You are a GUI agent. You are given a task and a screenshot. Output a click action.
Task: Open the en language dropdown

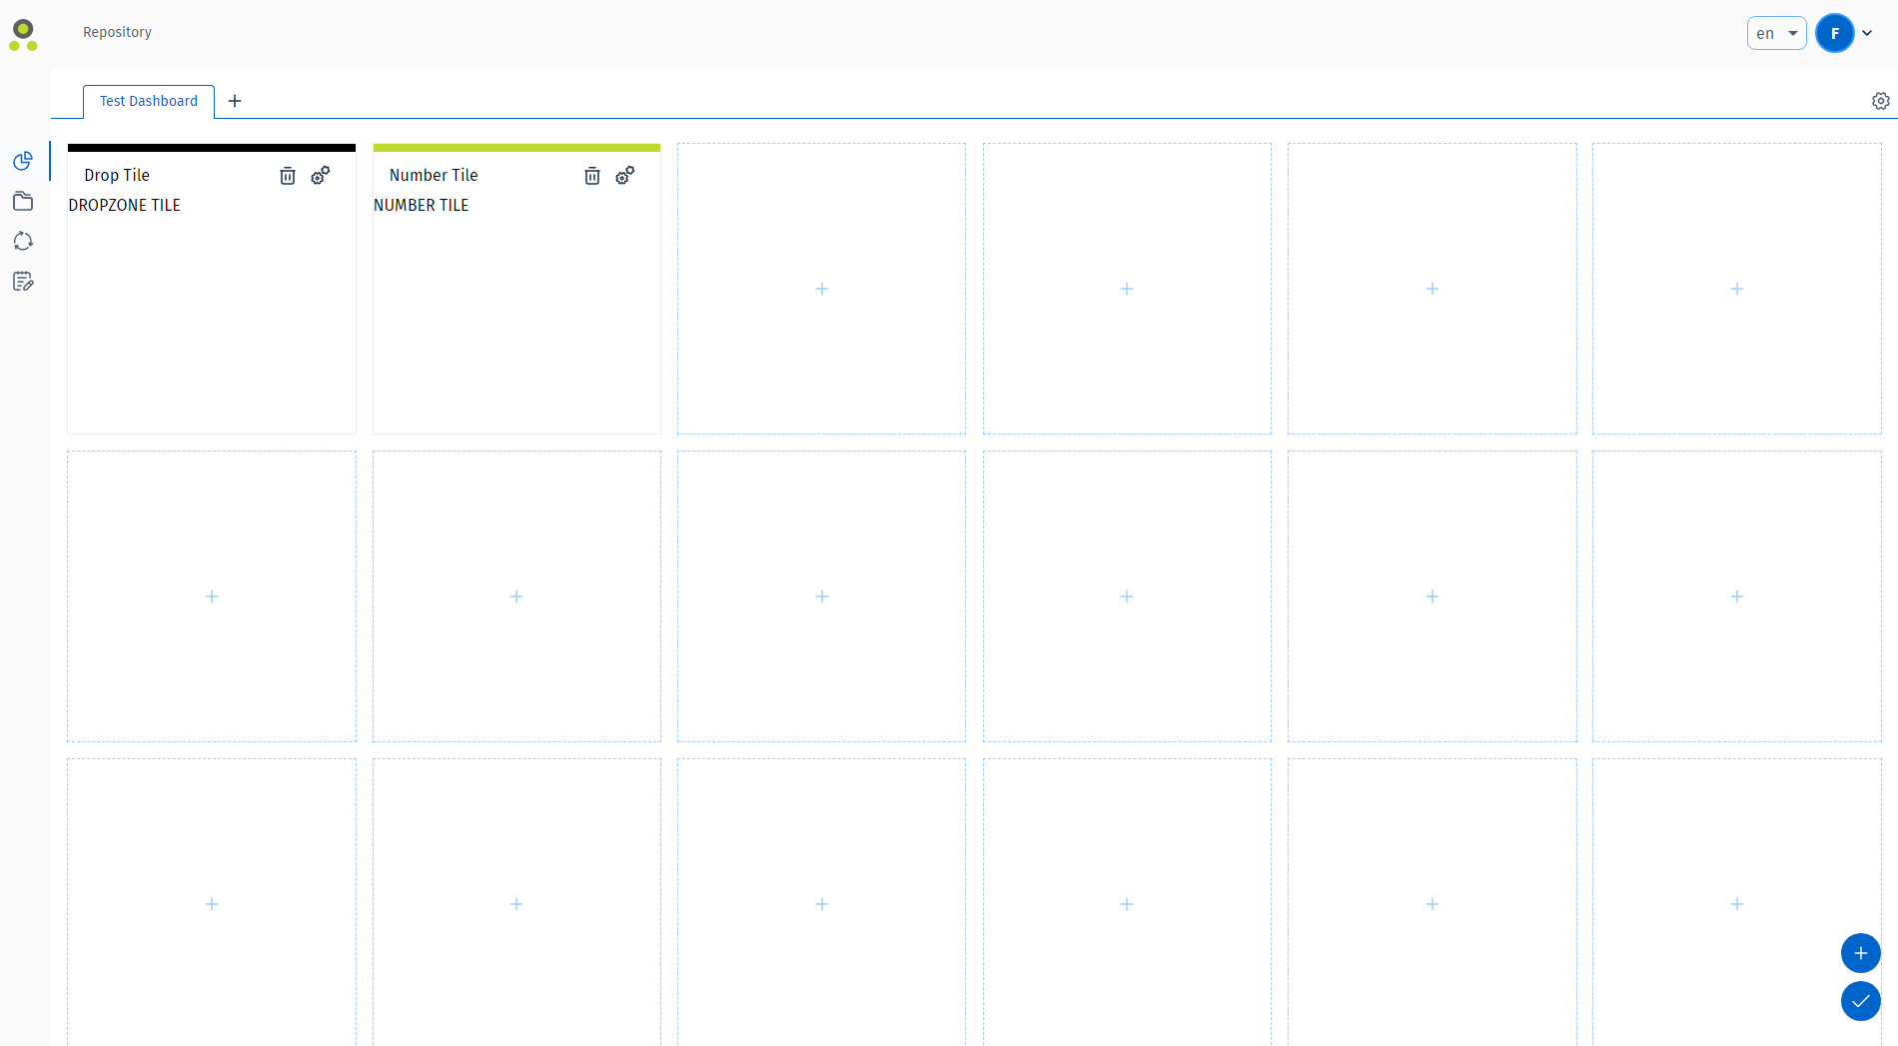1776,33
